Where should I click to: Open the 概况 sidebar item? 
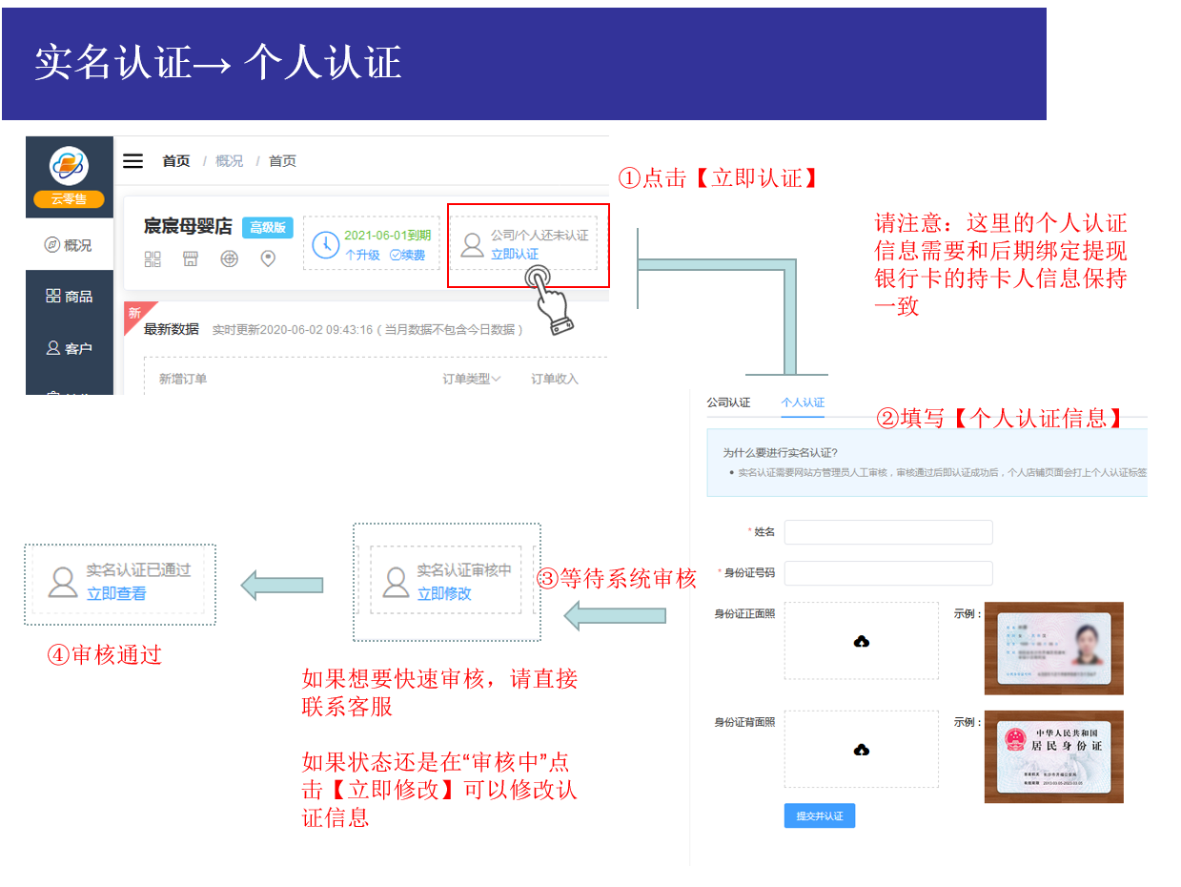pyautogui.click(x=69, y=245)
